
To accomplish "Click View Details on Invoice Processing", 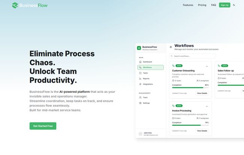I will point(202,131).
